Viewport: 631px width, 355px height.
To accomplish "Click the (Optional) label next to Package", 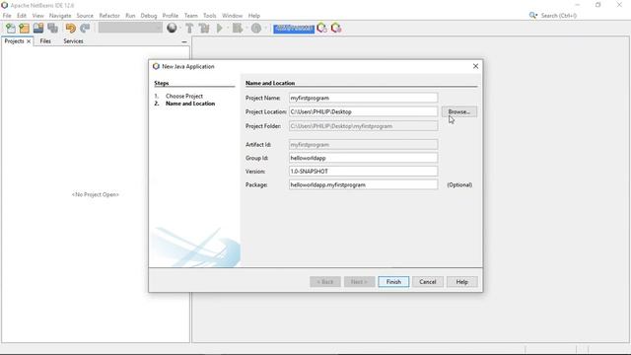I will 459,184.
